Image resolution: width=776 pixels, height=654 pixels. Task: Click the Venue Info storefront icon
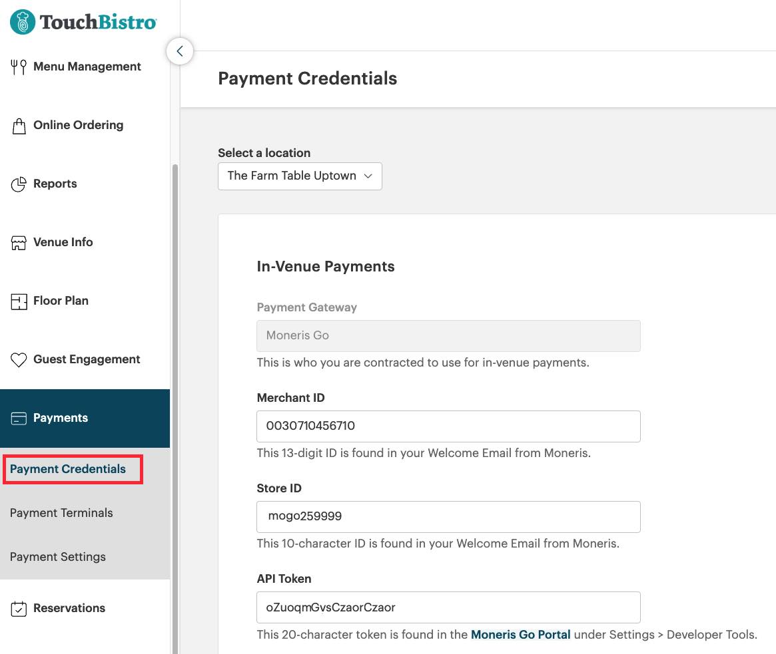(19, 243)
